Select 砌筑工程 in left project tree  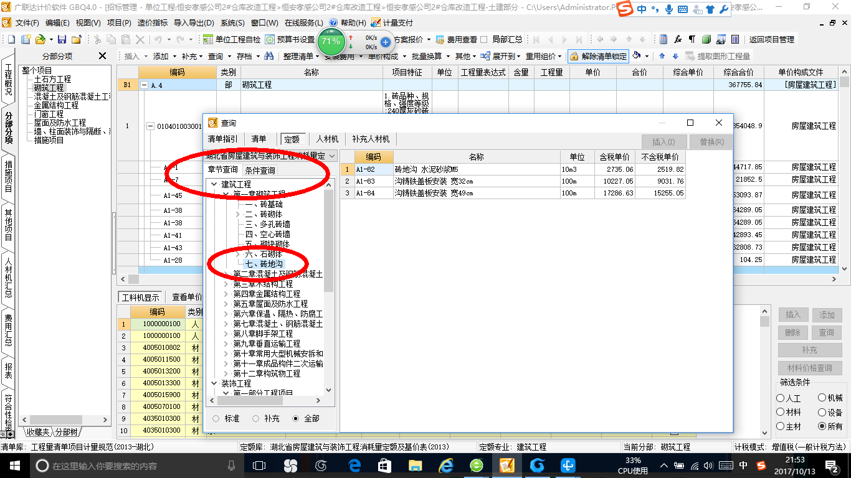[x=49, y=88]
